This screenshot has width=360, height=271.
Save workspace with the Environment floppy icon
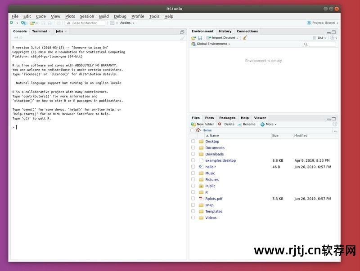point(200,38)
